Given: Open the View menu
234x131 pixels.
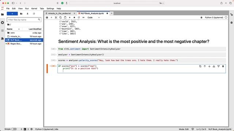Looking at the screenshot, I should (x=20, y=8).
